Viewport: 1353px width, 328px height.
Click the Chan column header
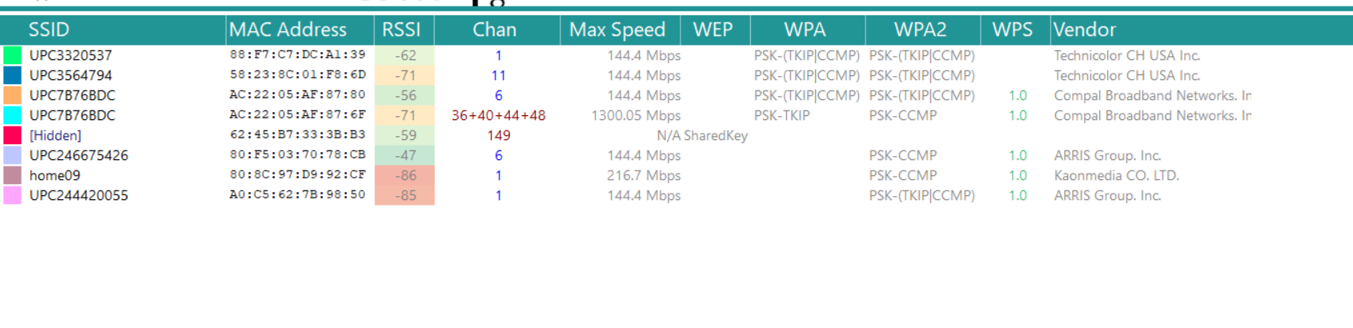coord(494,30)
